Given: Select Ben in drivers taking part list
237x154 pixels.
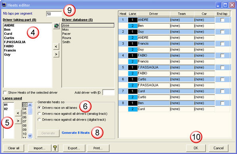Looking at the screenshot, I should coord(7,29).
